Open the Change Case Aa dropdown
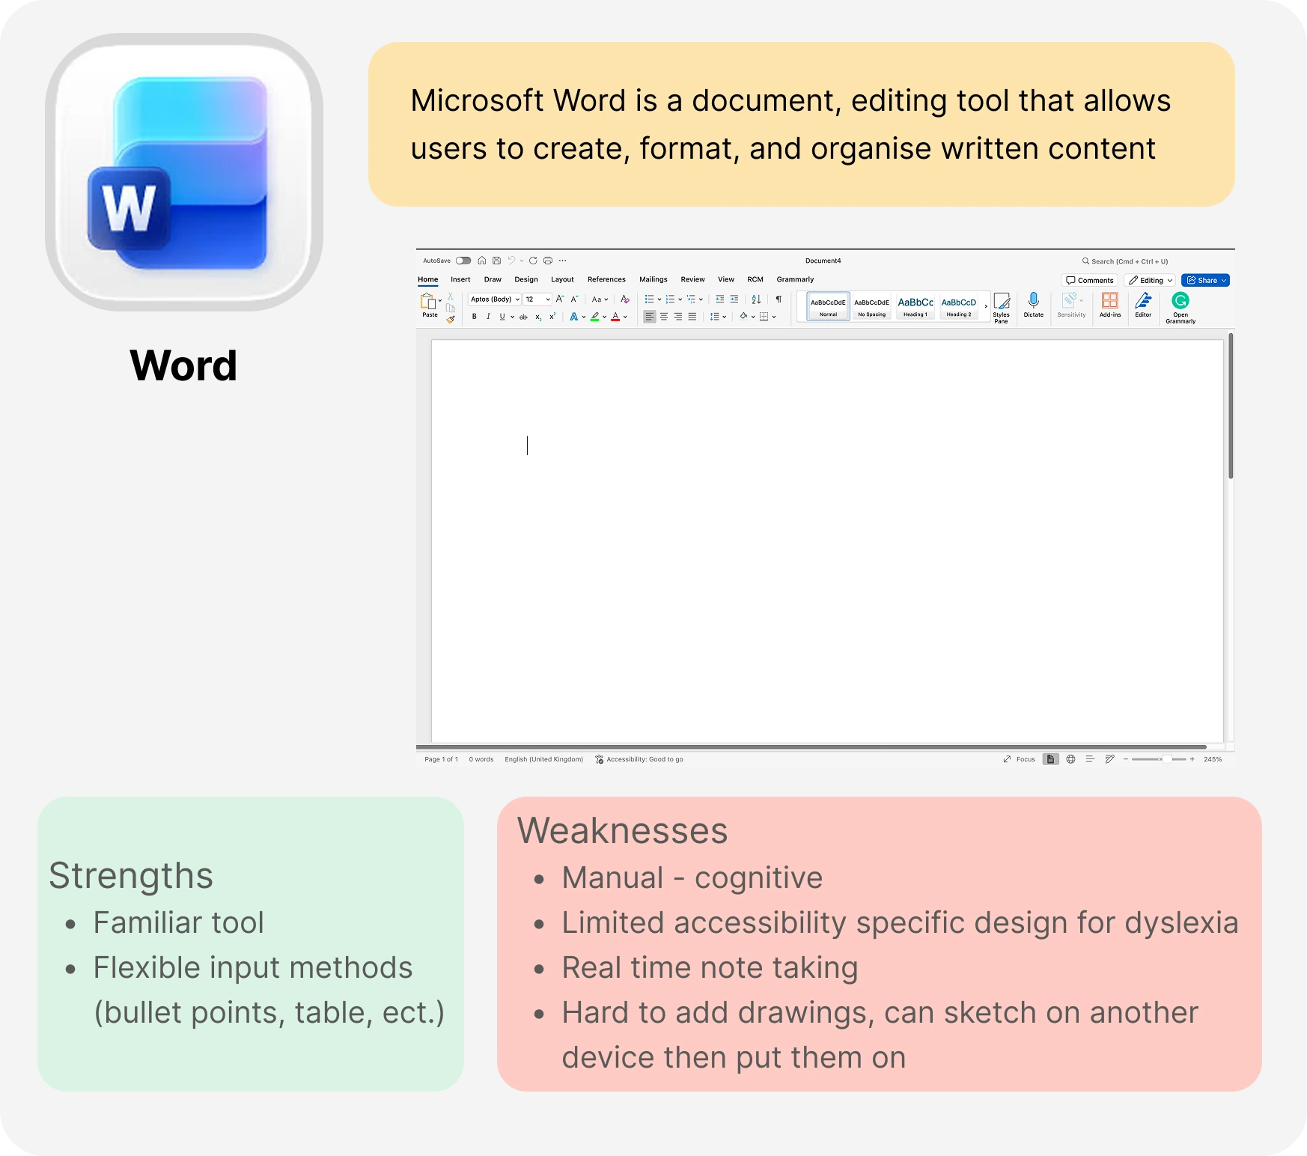Viewport: 1307px width, 1156px height. pos(600,299)
